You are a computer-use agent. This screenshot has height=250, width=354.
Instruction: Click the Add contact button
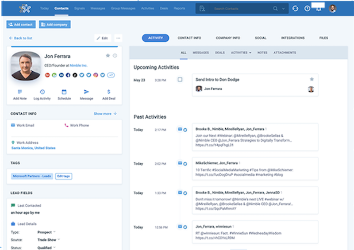coord(21,24)
